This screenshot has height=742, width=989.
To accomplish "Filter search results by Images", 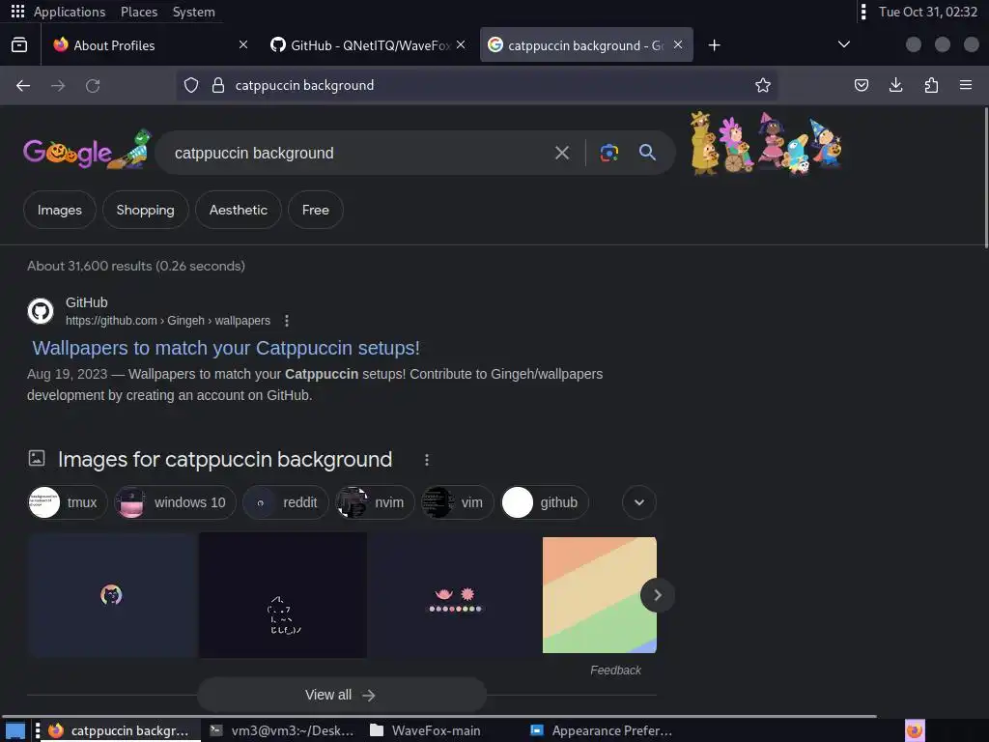I will point(59,210).
